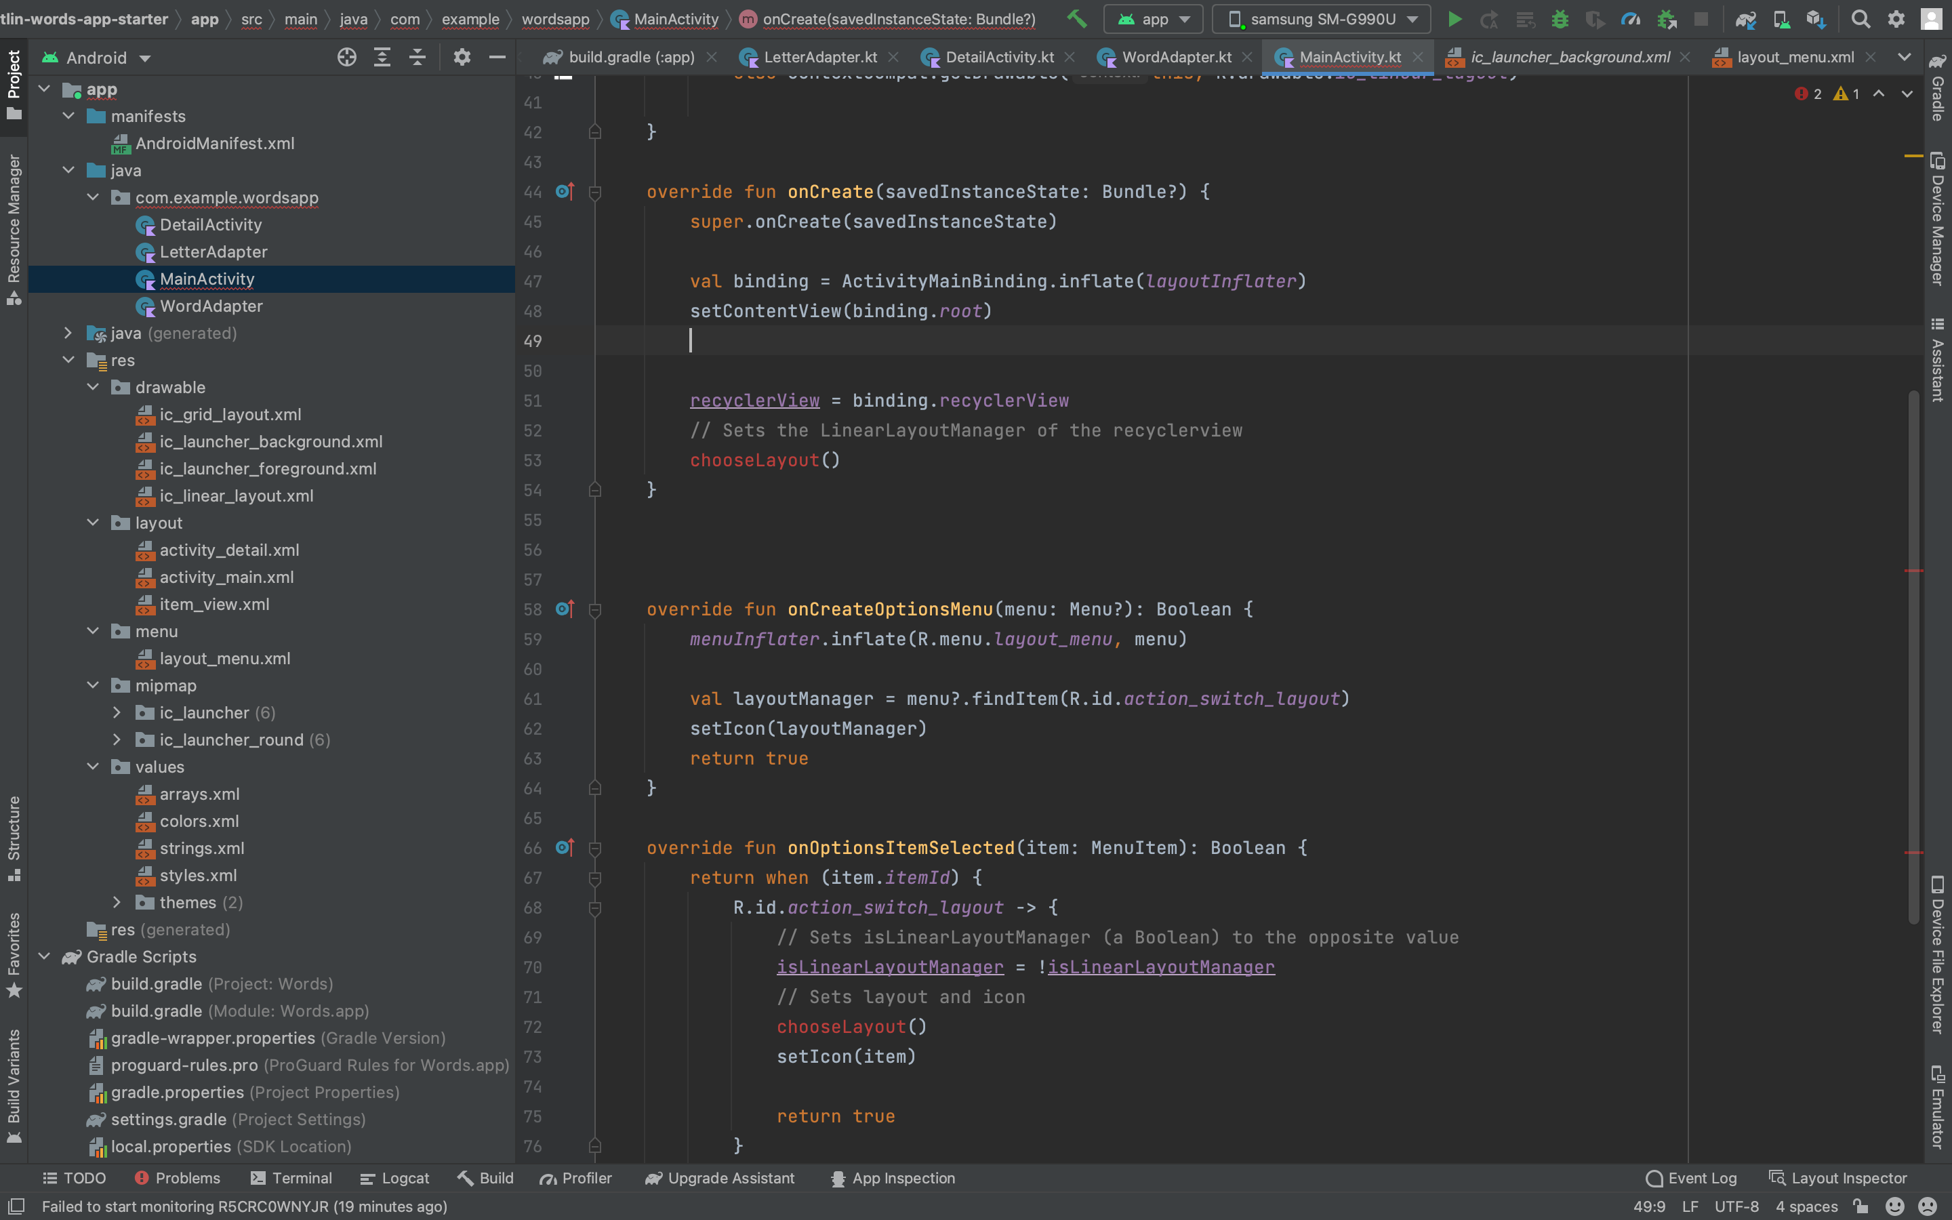The height and width of the screenshot is (1220, 1952).
Task: Toggle the Project tool window on the left strip
Action: 14,84
